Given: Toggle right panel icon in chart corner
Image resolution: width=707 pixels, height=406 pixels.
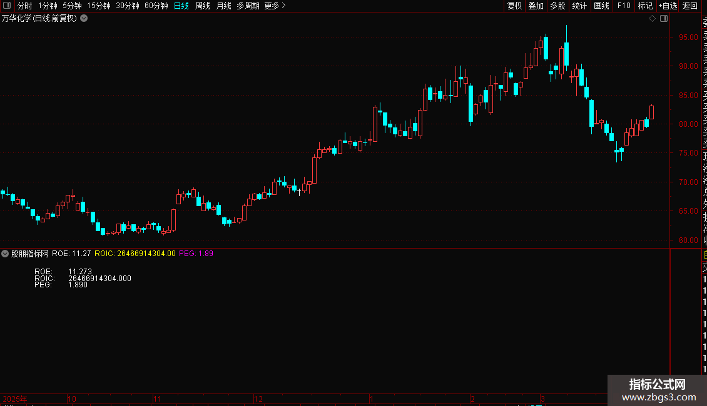Looking at the screenshot, I should [x=664, y=19].
